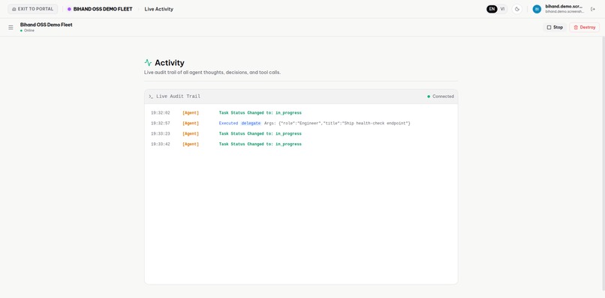Click the Activity page heading

170,63
